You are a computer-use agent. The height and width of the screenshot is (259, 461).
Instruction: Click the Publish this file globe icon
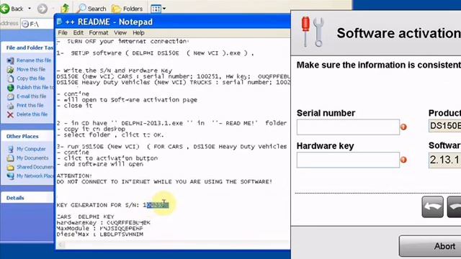coord(10,88)
